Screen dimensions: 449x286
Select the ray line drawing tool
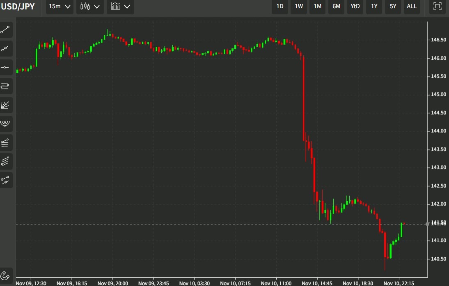pos(5,49)
